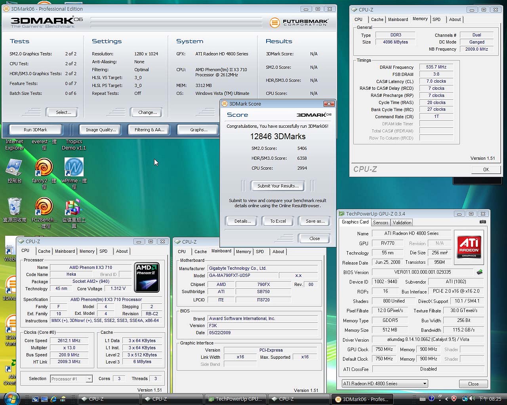Select the Cache tab in processor CPU-Z window

tap(44, 251)
